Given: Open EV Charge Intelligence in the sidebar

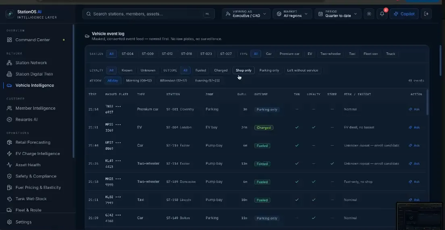Looking at the screenshot, I should coord(37,154).
